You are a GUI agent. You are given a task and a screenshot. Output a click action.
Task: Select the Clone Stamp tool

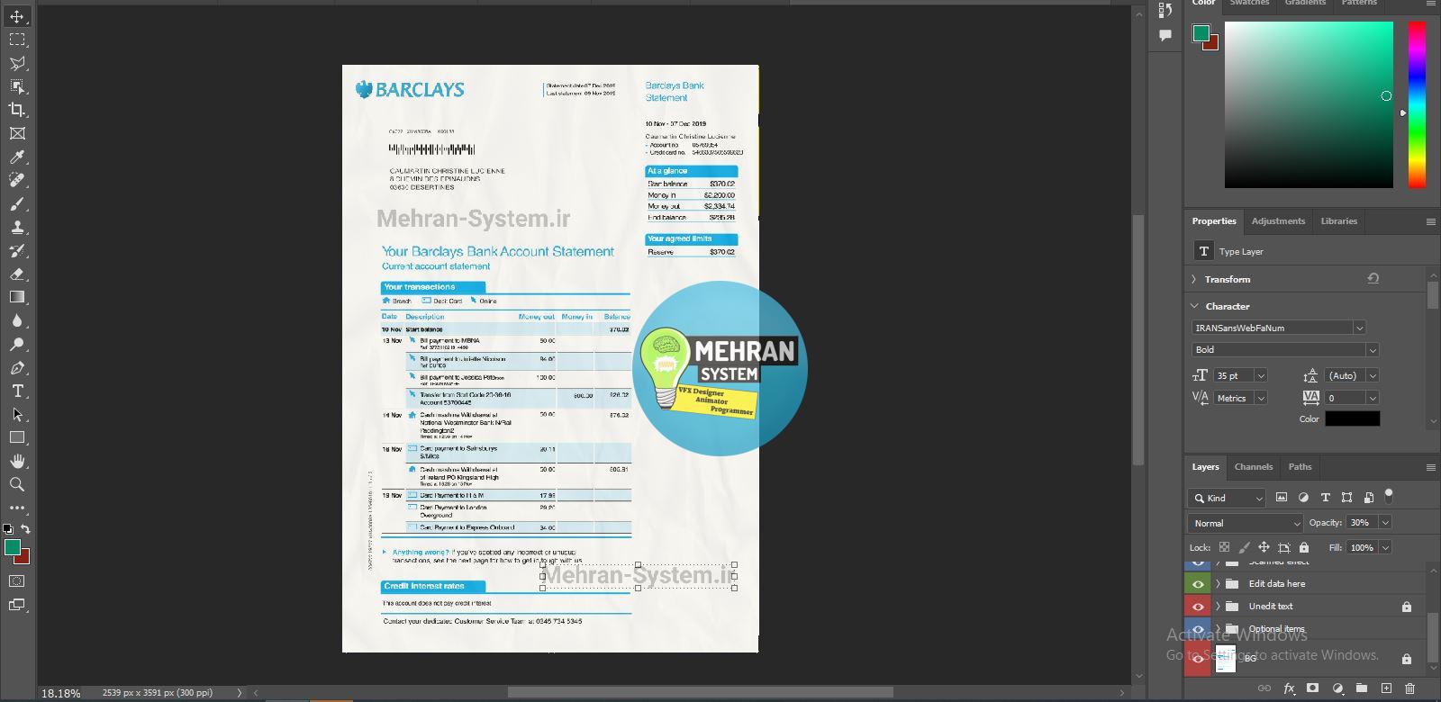pos(17,227)
